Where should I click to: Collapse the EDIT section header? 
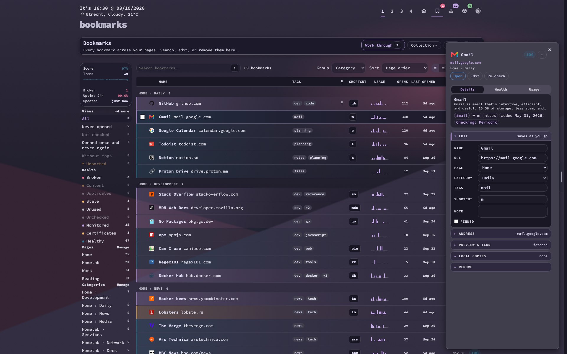(x=501, y=136)
